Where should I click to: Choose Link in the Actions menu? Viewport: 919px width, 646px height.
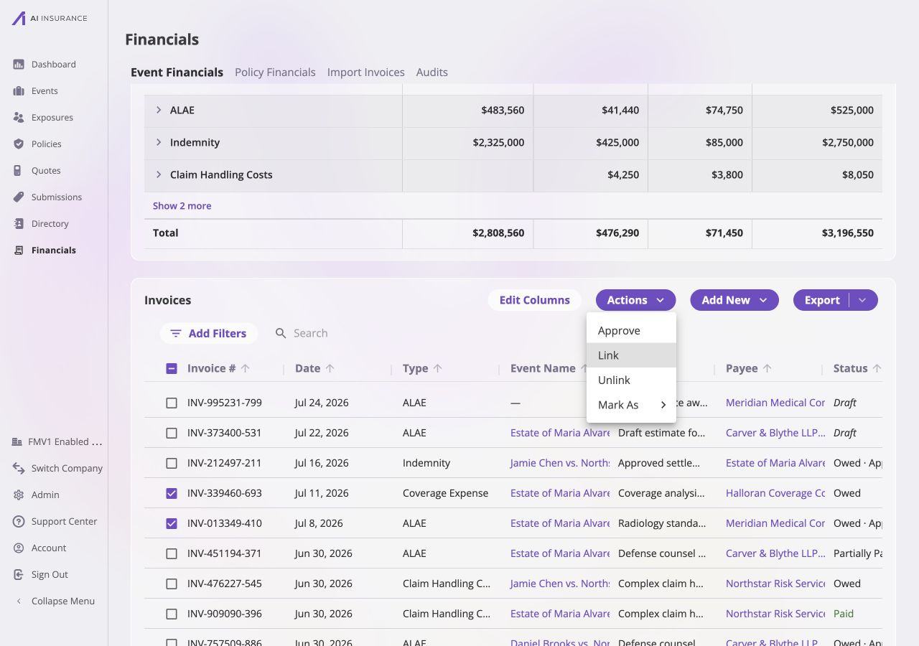pyautogui.click(x=631, y=355)
